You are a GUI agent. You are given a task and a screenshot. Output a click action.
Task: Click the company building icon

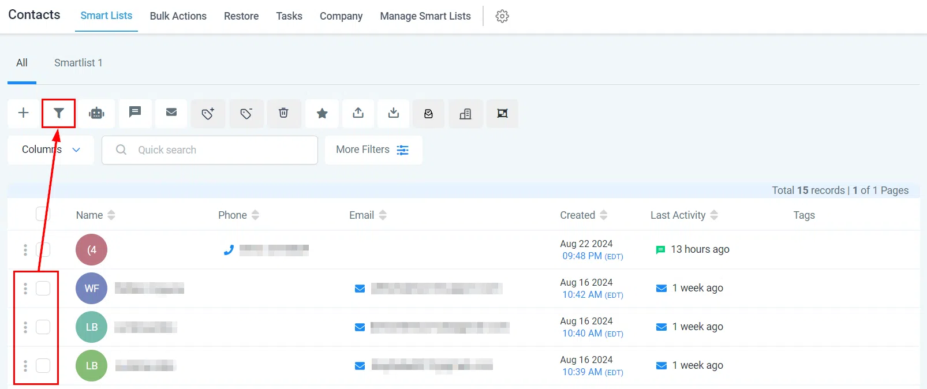tap(465, 114)
